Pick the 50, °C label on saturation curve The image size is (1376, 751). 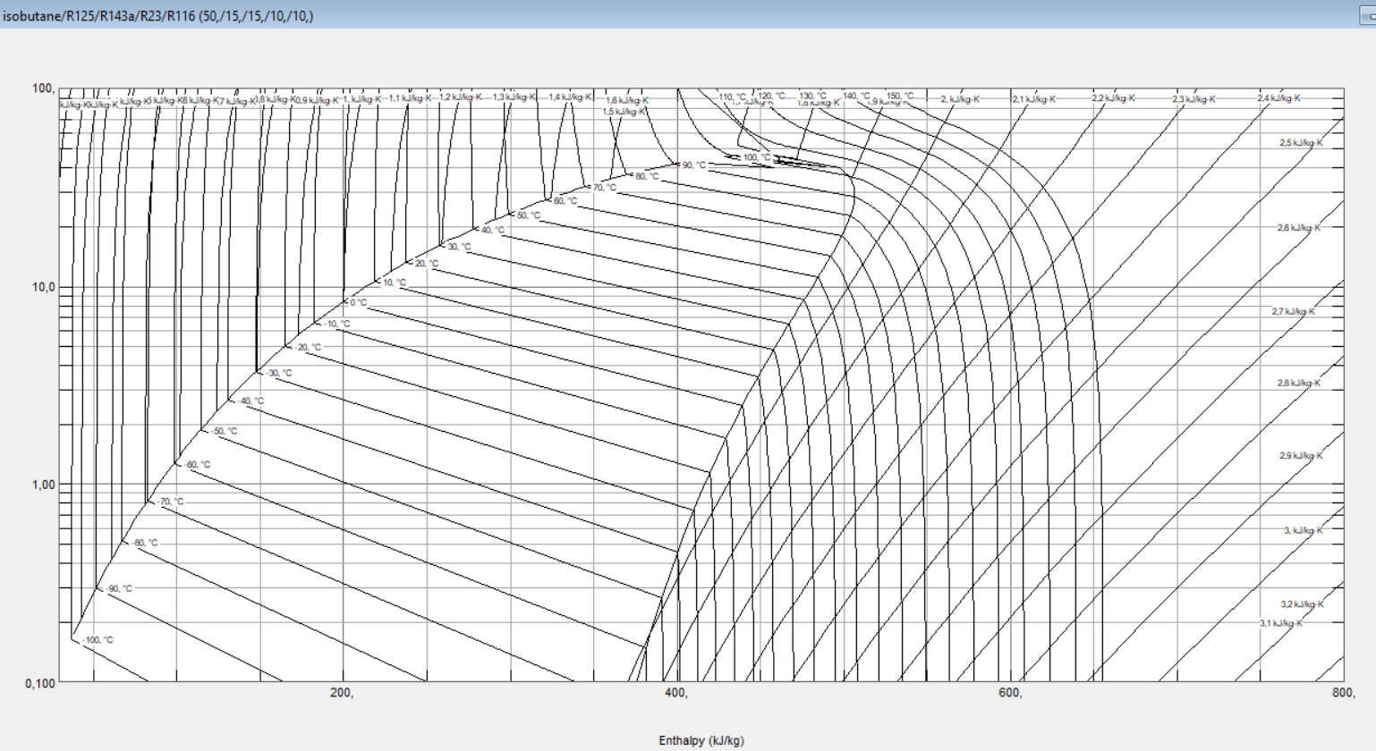tap(529, 215)
